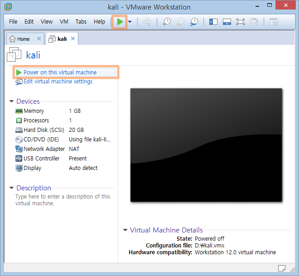Click the console view icon in toolbar
The image size is (299, 276).
point(274,22)
